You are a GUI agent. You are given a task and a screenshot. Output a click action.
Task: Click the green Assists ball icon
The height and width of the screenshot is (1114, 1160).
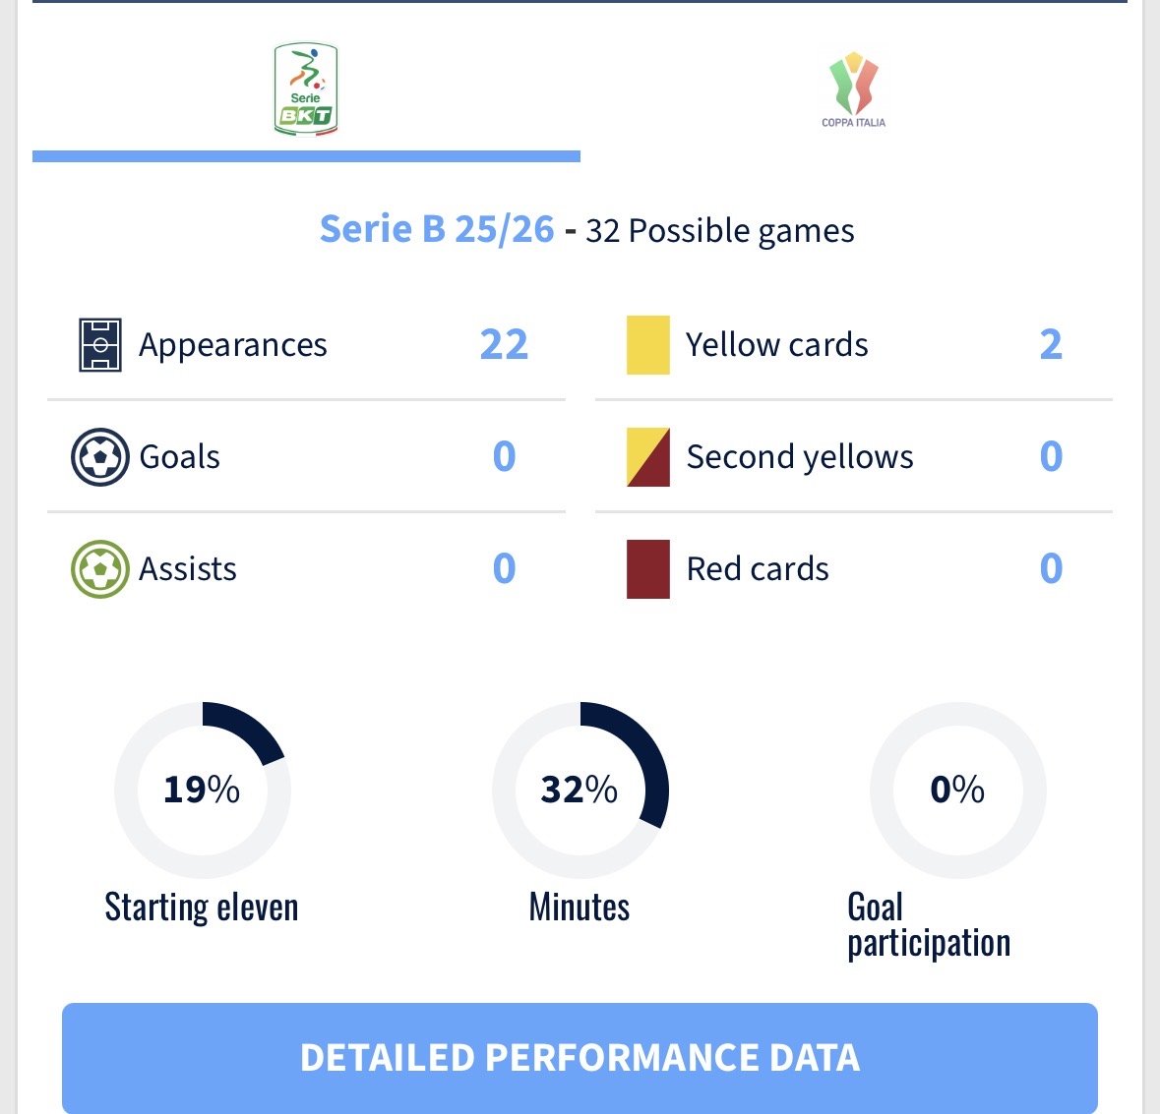[x=100, y=569]
